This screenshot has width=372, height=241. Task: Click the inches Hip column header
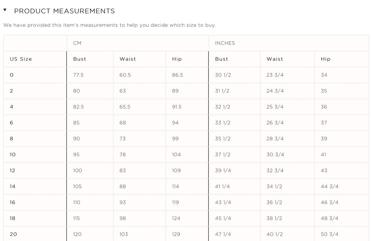(x=325, y=59)
